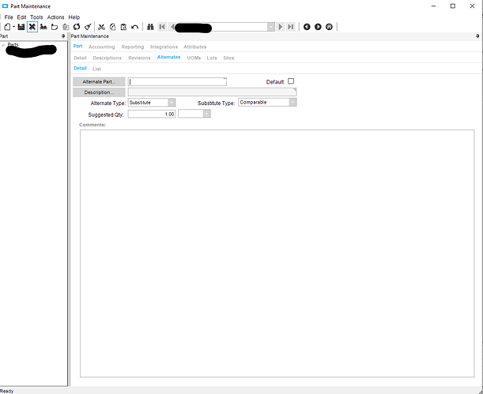
Task: Open the Lots sub-tab
Action: point(212,58)
